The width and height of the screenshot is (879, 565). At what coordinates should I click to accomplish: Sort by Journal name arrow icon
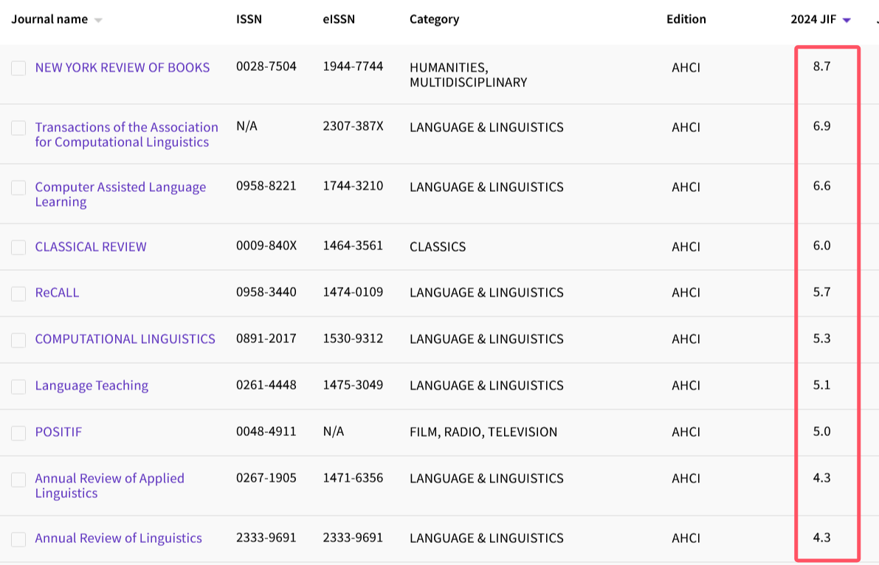point(98,21)
